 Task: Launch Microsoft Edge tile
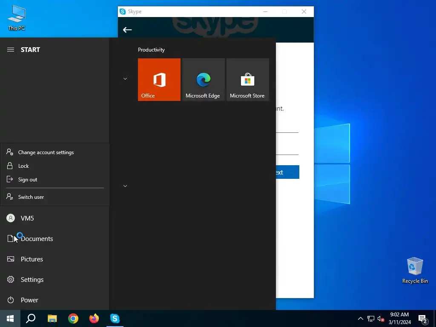[203, 80]
